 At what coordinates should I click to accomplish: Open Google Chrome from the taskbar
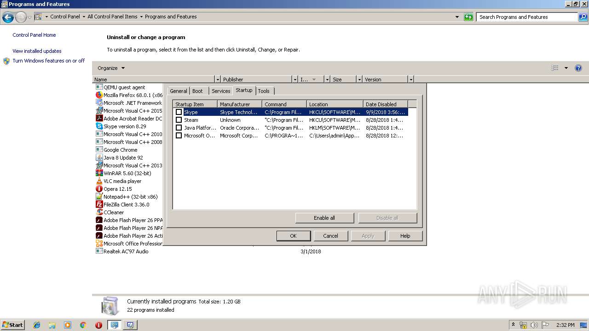[x=83, y=325]
